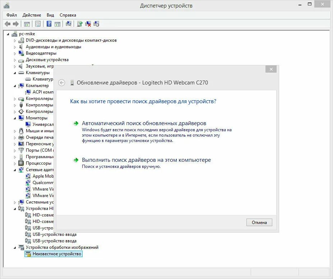Screen dimensions: 333x279
Task: Select the Программны… tree item
Action: [40, 157]
